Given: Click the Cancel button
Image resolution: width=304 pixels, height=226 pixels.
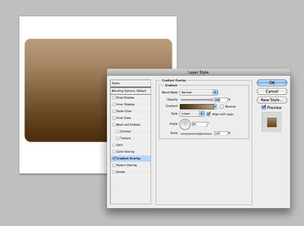Looking at the screenshot, I should (272, 91).
